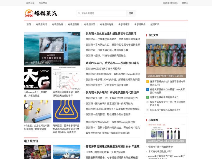Open the 网站地图 link in the top bar
The width and height of the screenshot is (212, 159).
(43, 3)
